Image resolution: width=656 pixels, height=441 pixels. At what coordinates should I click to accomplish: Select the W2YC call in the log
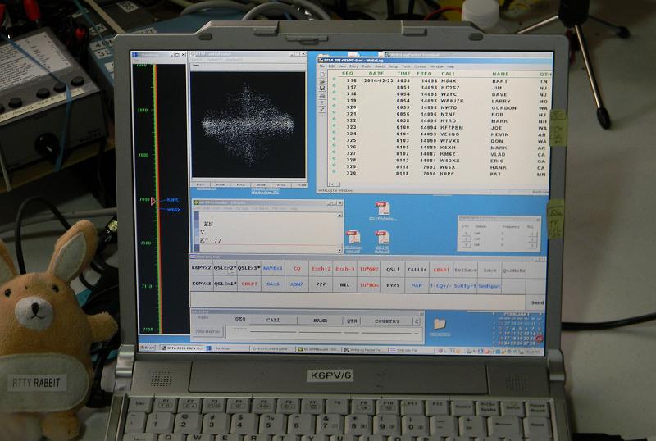[x=449, y=94]
